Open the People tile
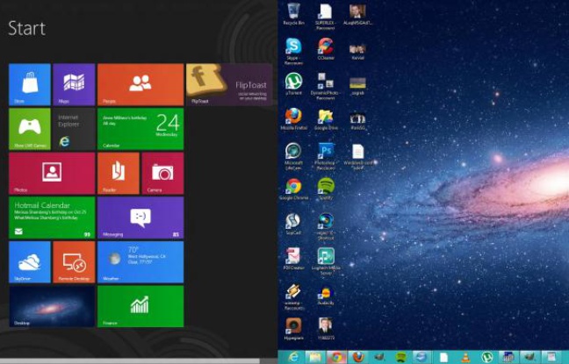569x364 pixels. (140, 84)
